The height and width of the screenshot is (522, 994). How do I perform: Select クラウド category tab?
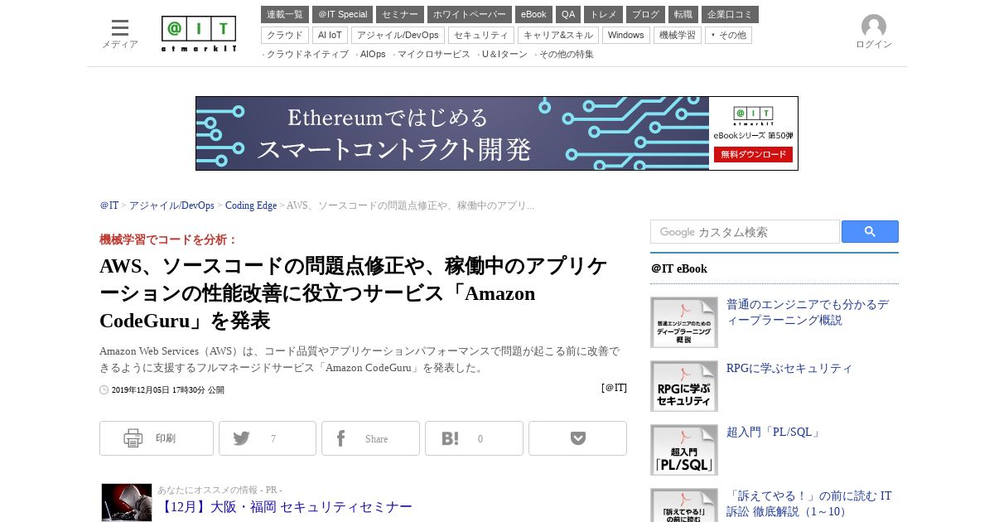tap(285, 35)
